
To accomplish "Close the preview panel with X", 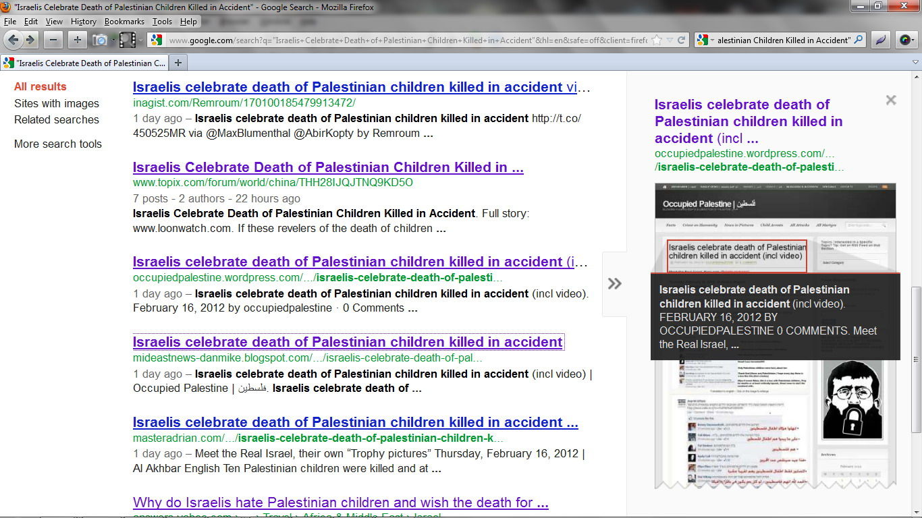I will pos(891,100).
